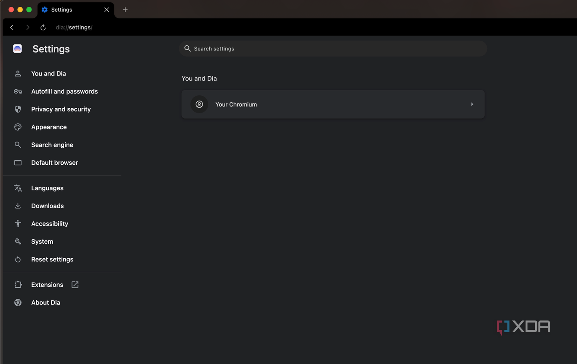The width and height of the screenshot is (577, 364).
Task: Enter full screen with the green button
Action: point(29,9)
